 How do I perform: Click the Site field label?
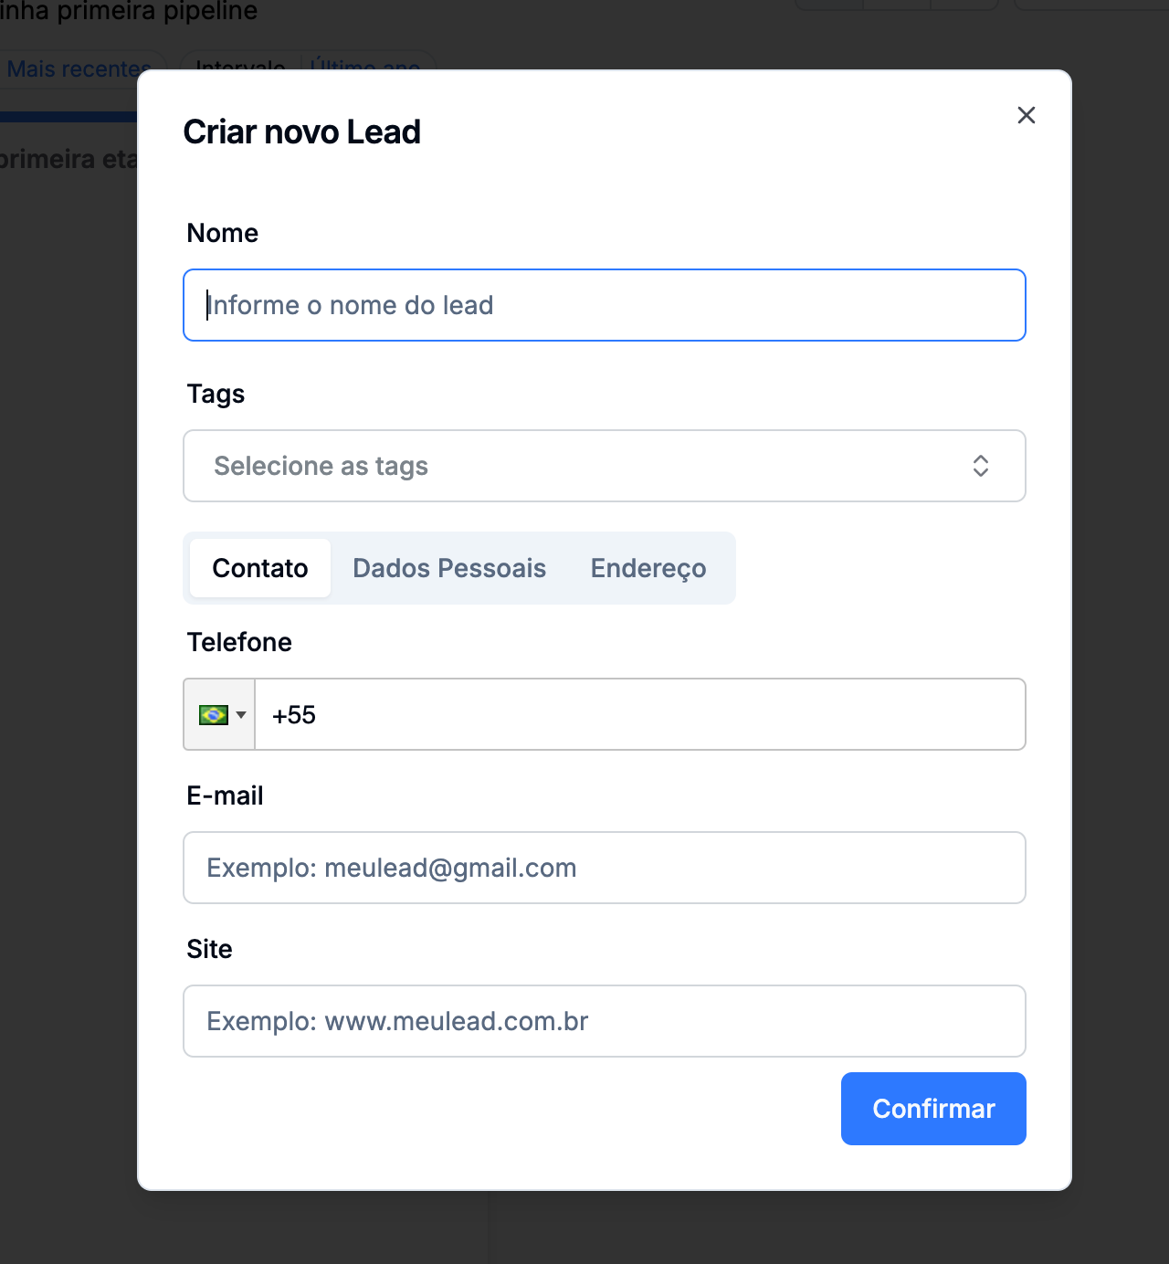coord(209,949)
